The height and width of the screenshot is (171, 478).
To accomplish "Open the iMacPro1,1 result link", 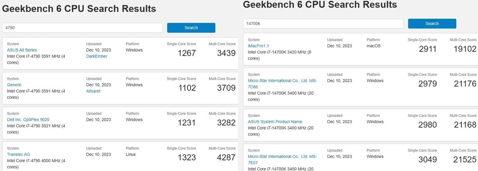I will pos(258,46).
